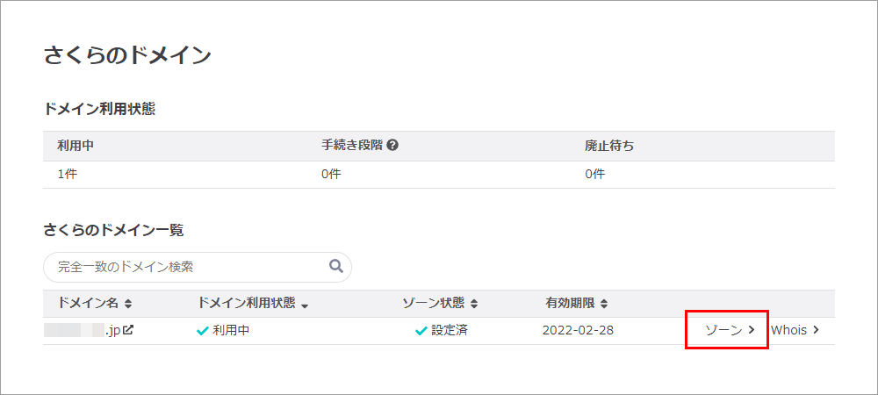Viewport: 878px width, 395px height.
Task: Click the search magnifier icon
Action: click(336, 266)
